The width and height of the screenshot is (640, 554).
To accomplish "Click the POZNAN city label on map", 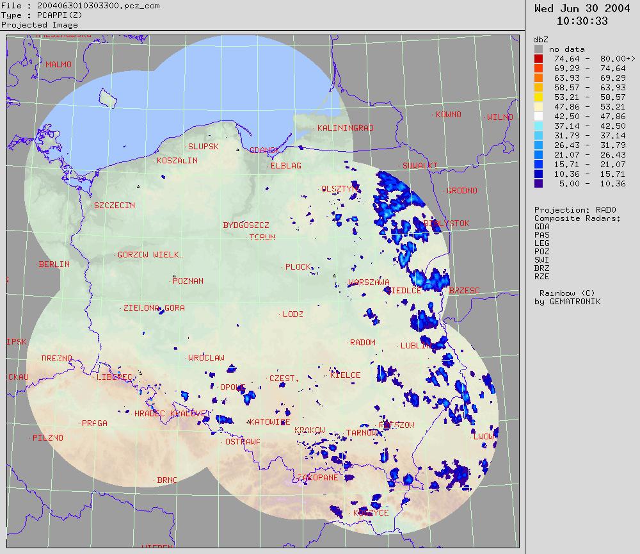I will (x=188, y=281).
